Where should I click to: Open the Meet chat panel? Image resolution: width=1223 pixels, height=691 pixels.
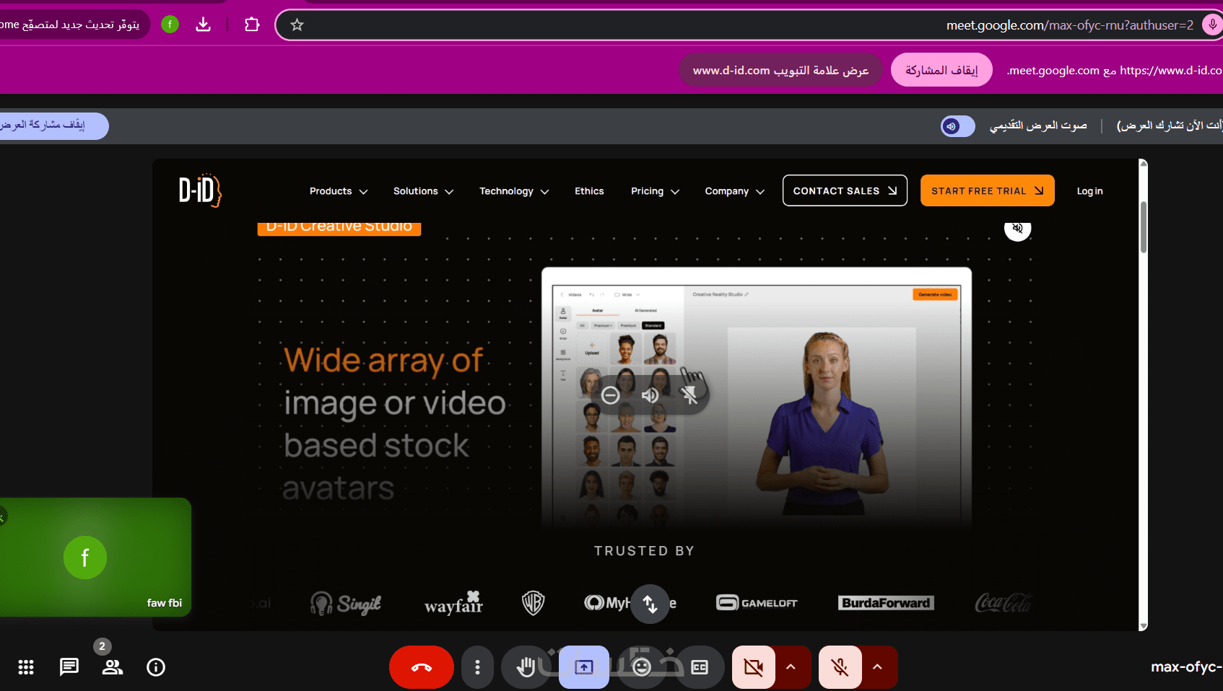click(x=69, y=667)
